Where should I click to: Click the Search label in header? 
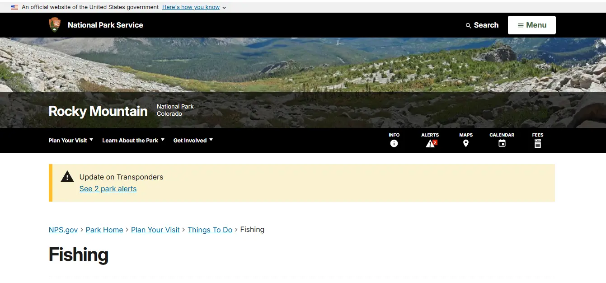486,25
